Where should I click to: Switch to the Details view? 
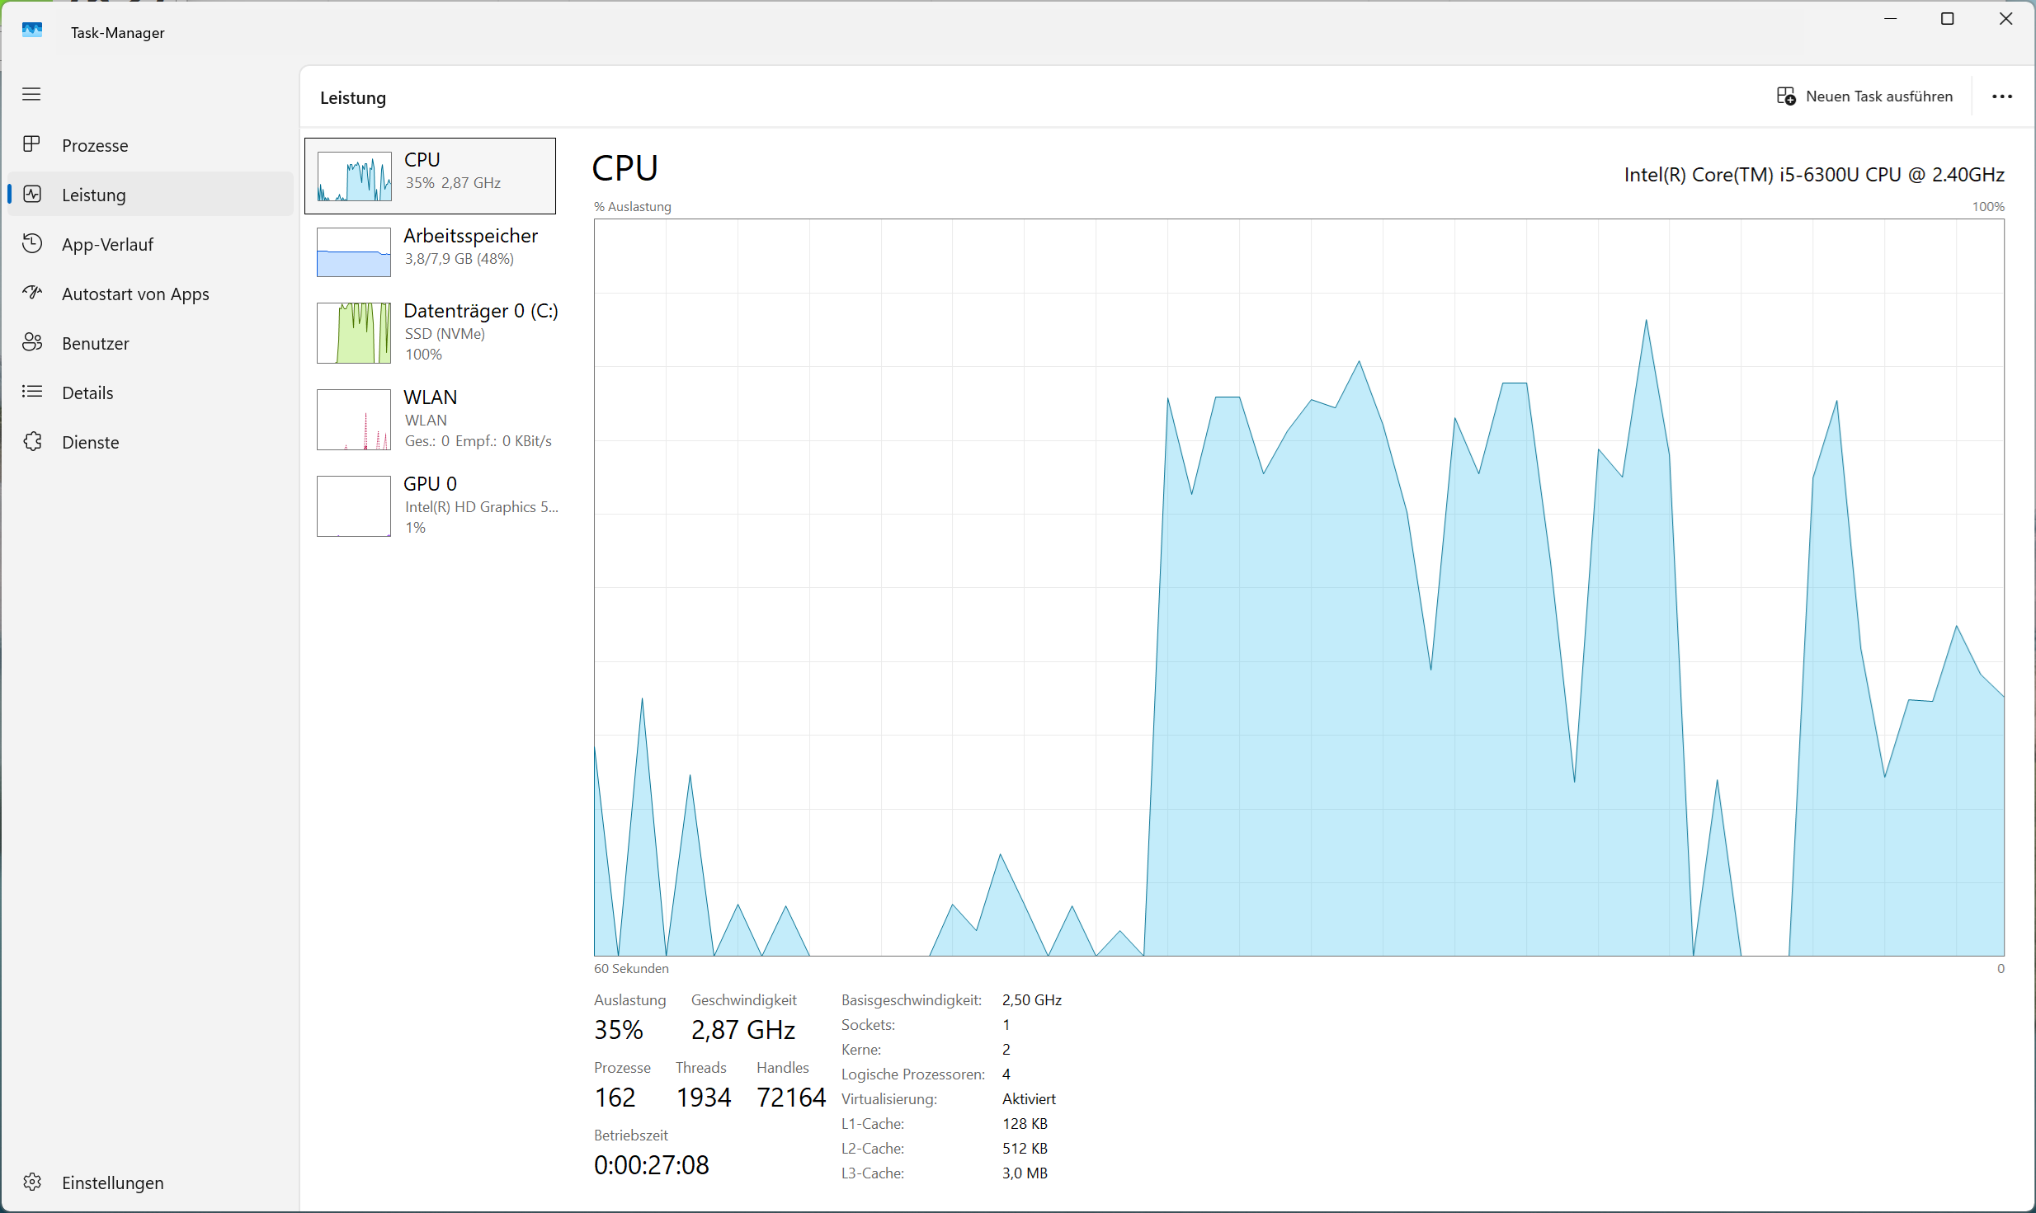tap(87, 393)
